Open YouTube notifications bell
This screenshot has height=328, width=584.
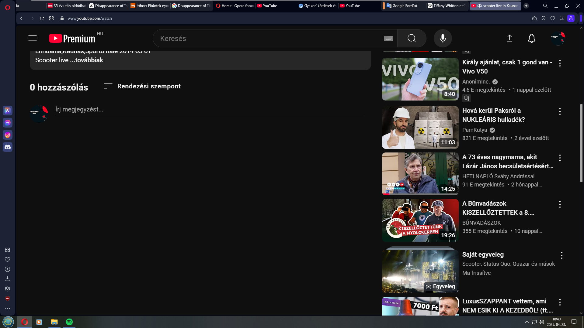pyautogui.click(x=531, y=38)
